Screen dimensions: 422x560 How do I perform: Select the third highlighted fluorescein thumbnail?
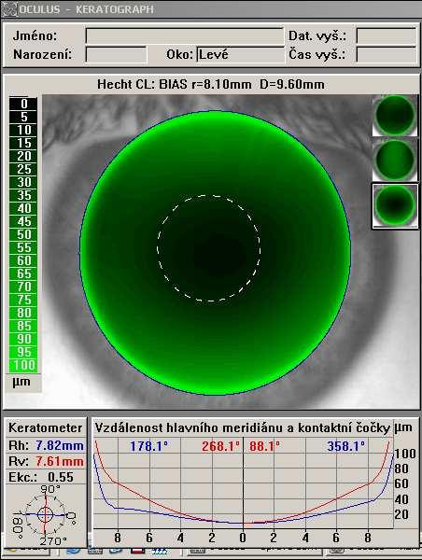[x=395, y=205]
